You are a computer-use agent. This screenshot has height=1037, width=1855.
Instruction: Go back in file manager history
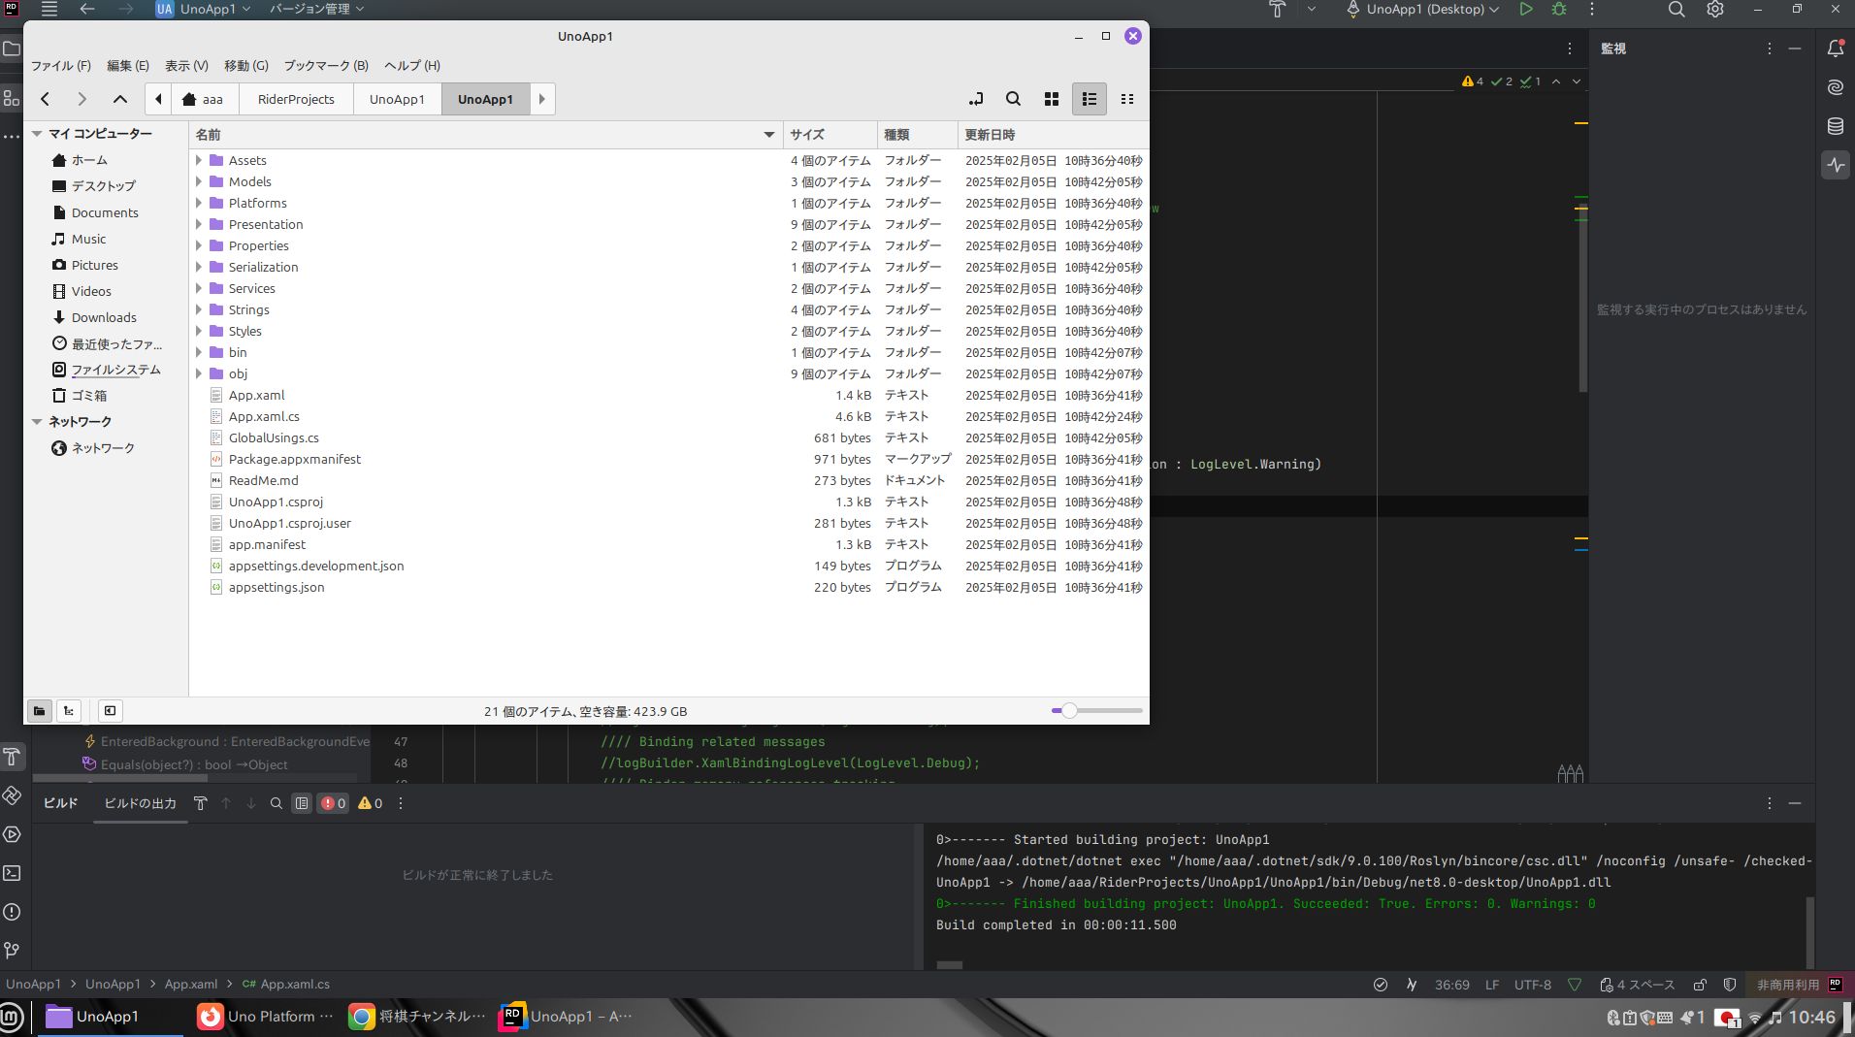tap(46, 99)
